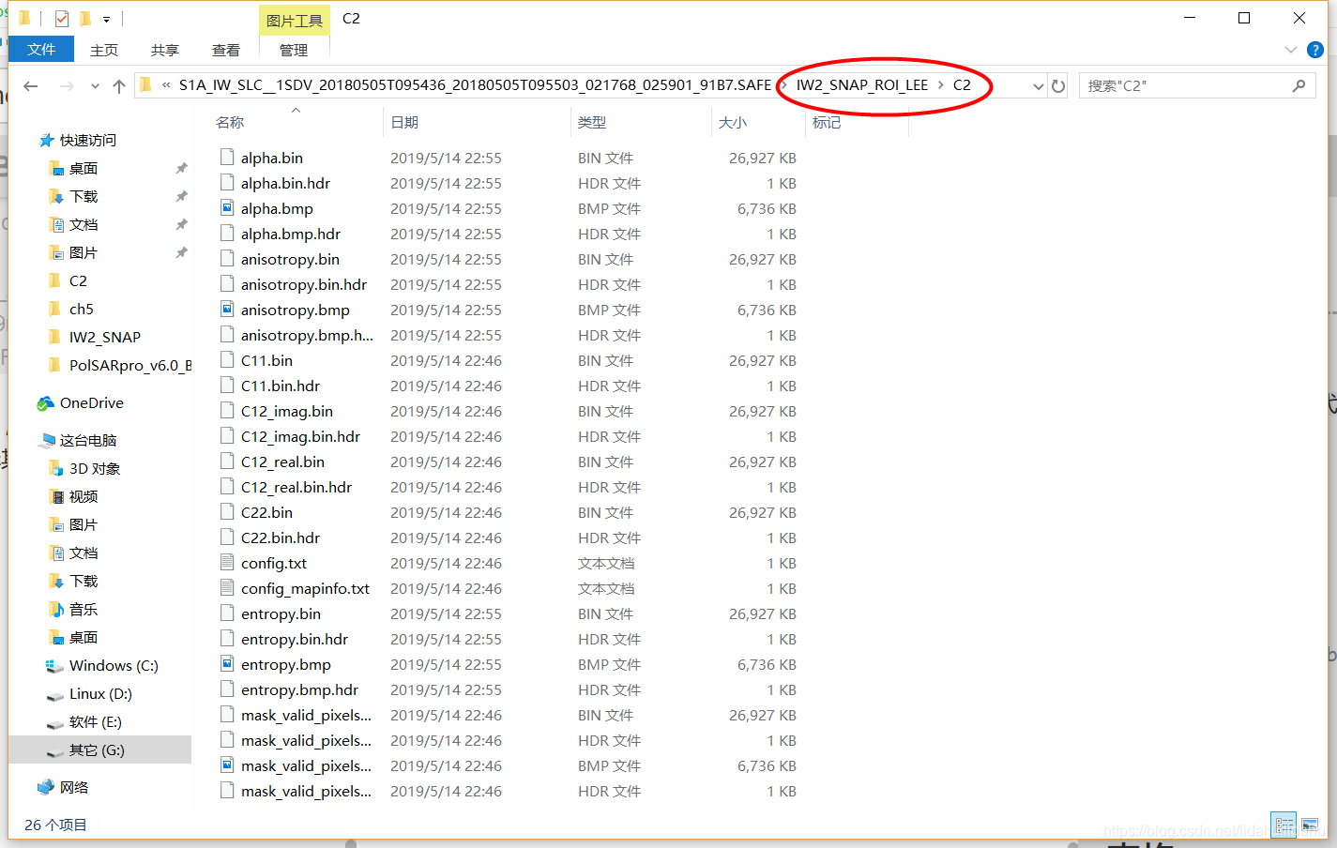1337x848 pixels.
Task: Select the Windows (C:) drive
Action: pyautogui.click(x=114, y=666)
